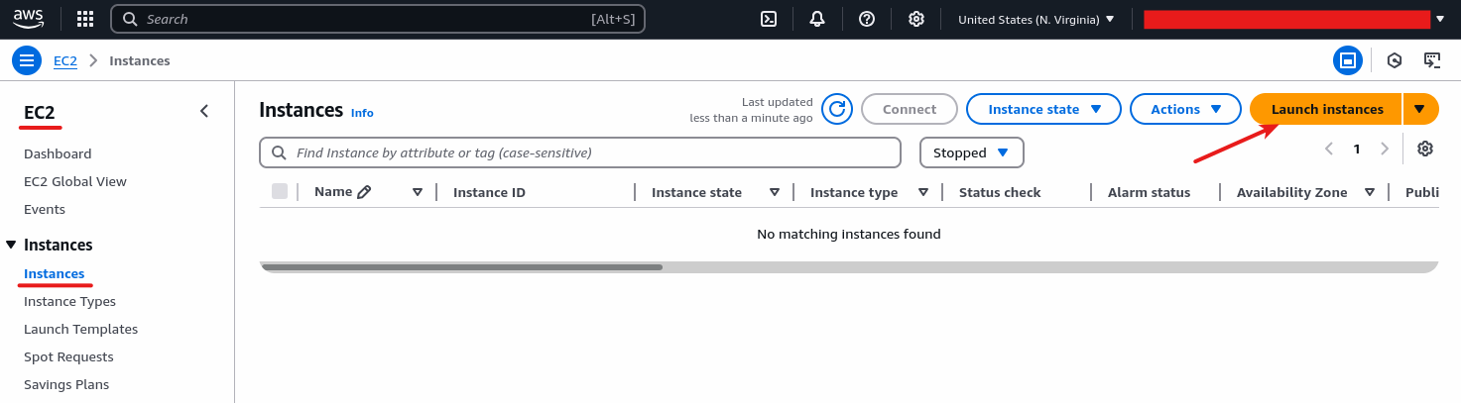The width and height of the screenshot is (1461, 403).
Task: Open the notifications bell
Action: click(x=817, y=19)
